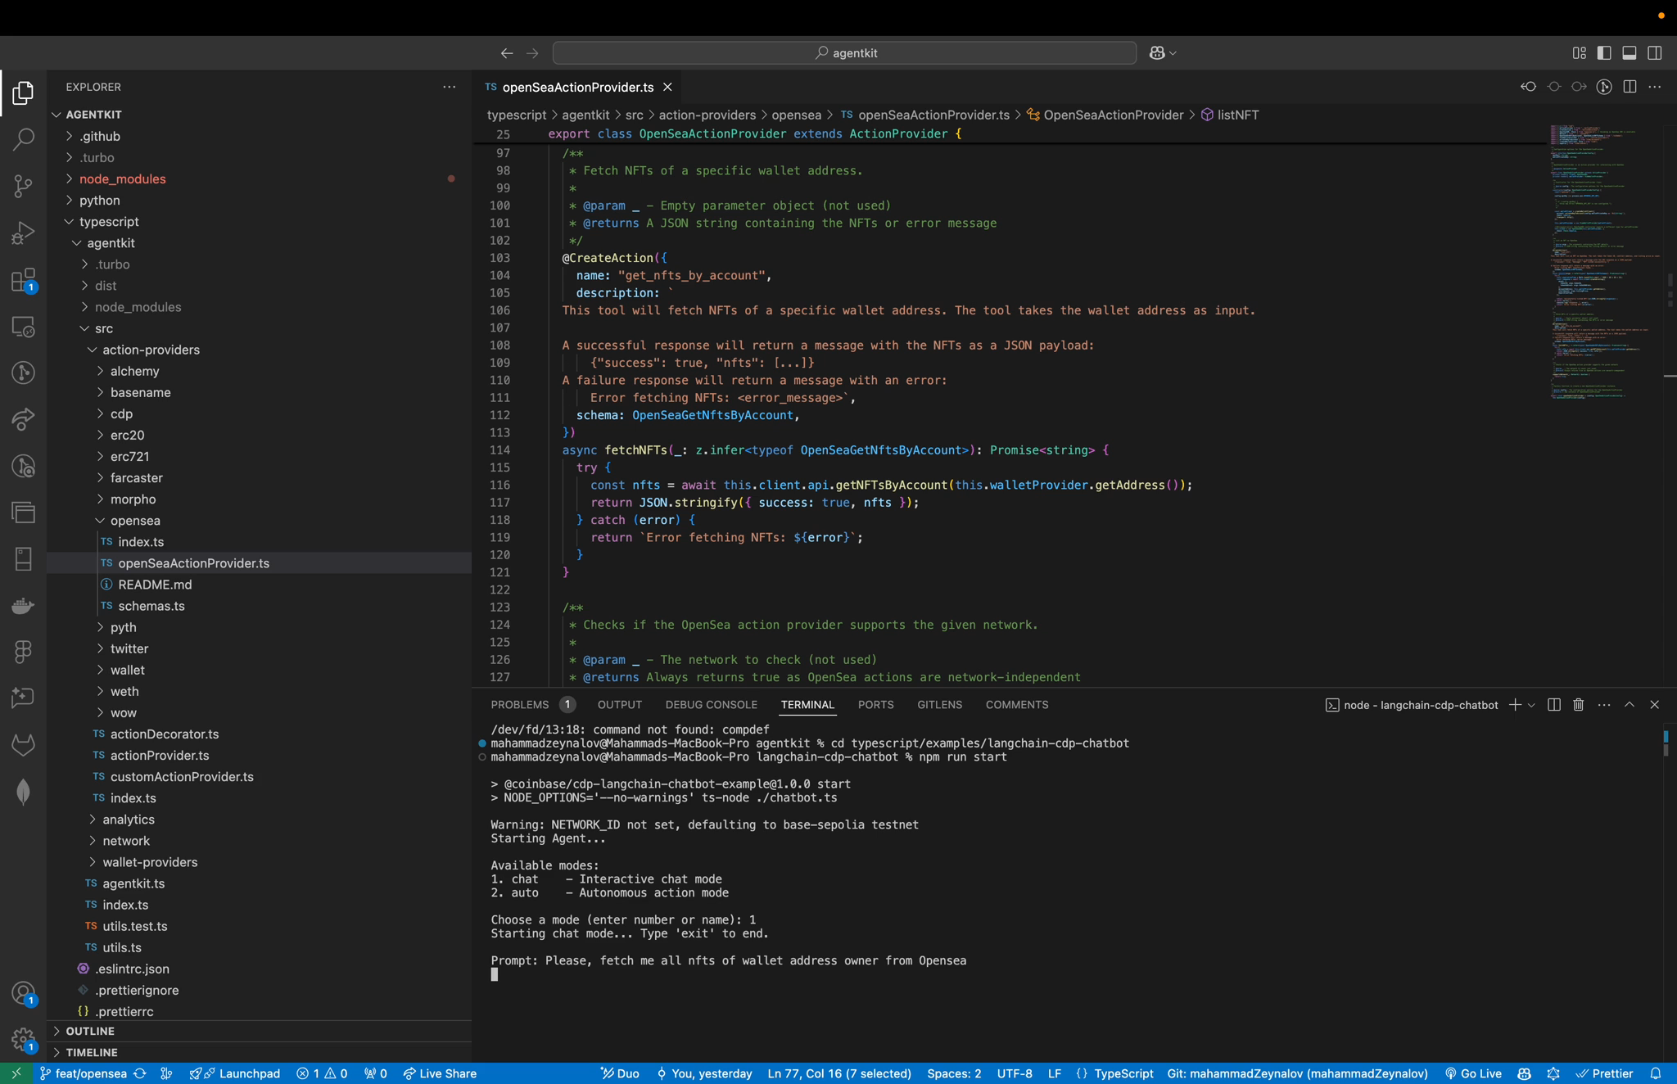Viewport: 1677px width, 1084px height.
Task: Open the MongoDB leaf icon view
Action: (23, 792)
